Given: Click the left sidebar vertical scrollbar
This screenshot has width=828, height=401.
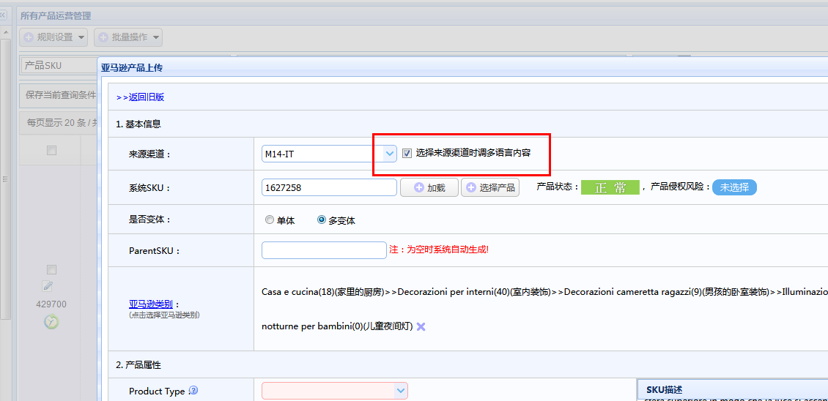Looking at the screenshot, I should (x=5, y=179).
